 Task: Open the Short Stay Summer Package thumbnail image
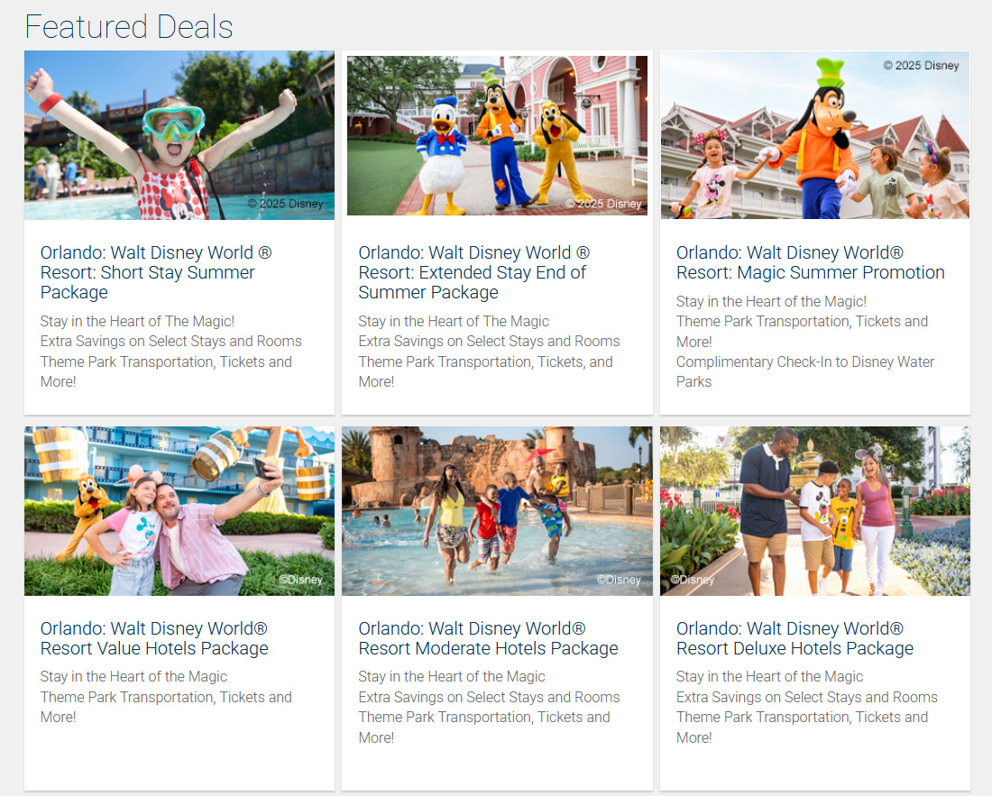click(179, 135)
